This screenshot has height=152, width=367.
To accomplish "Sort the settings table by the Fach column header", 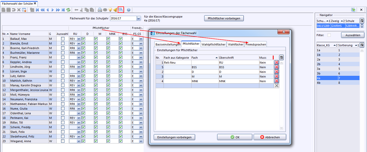I will pos(204,57).
